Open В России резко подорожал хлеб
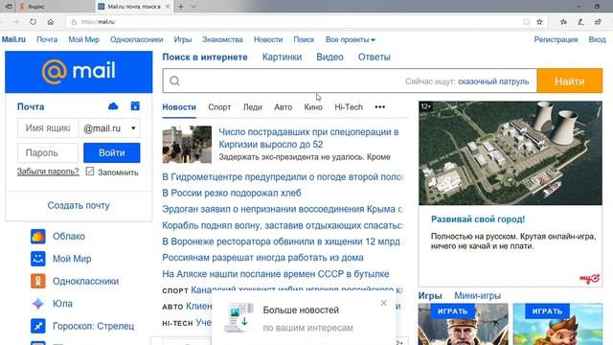The image size is (613, 345). point(232,193)
